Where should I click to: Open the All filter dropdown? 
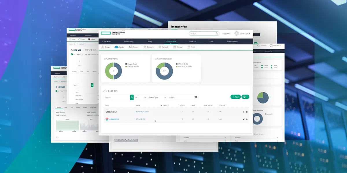pos(141,97)
